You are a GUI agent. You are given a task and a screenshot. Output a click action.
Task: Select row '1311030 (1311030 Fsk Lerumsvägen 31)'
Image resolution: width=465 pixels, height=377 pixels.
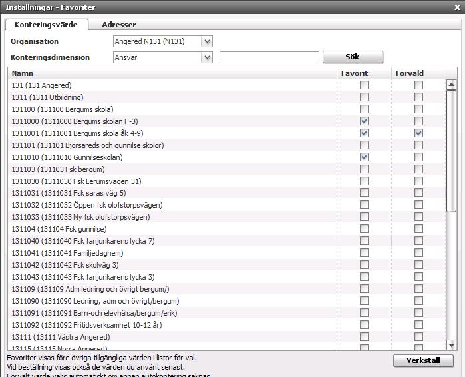click(x=227, y=181)
